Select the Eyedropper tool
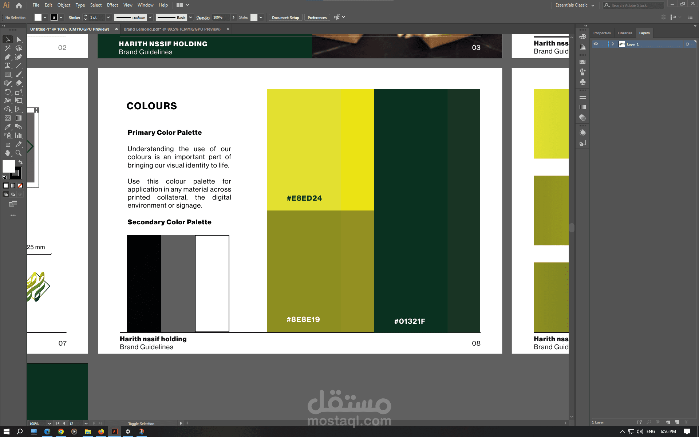The height and width of the screenshot is (437, 699). (x=7, y=127)
